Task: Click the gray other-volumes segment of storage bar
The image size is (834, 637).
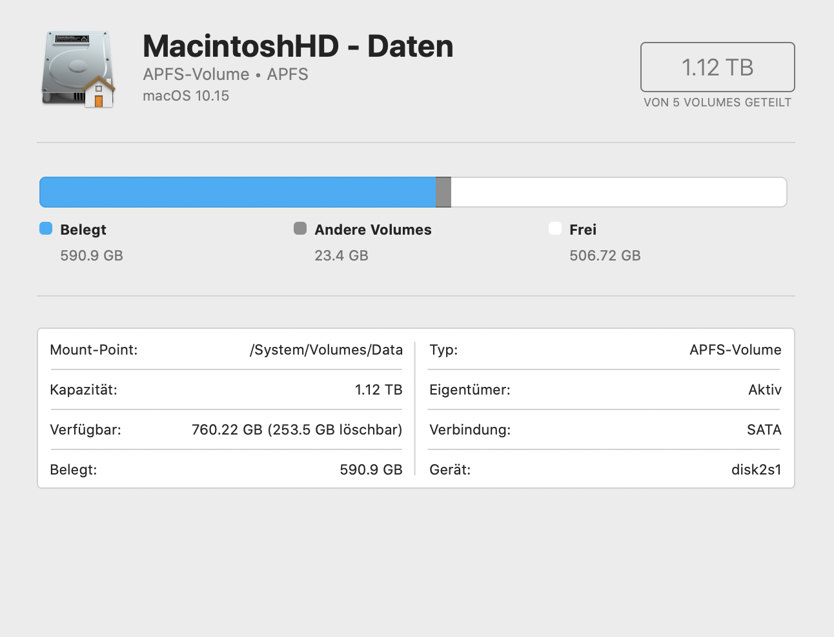Action: [443, 192]
